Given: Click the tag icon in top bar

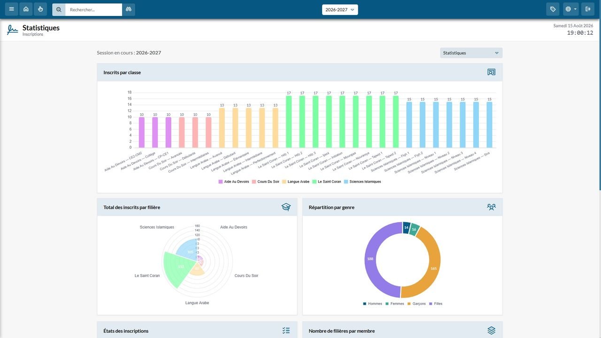Looking at the screenshot, I should pyautogui.click(x=553, y=9).
